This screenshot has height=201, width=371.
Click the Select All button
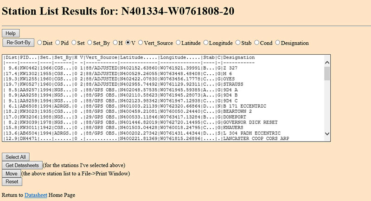(x=16, y=157)
